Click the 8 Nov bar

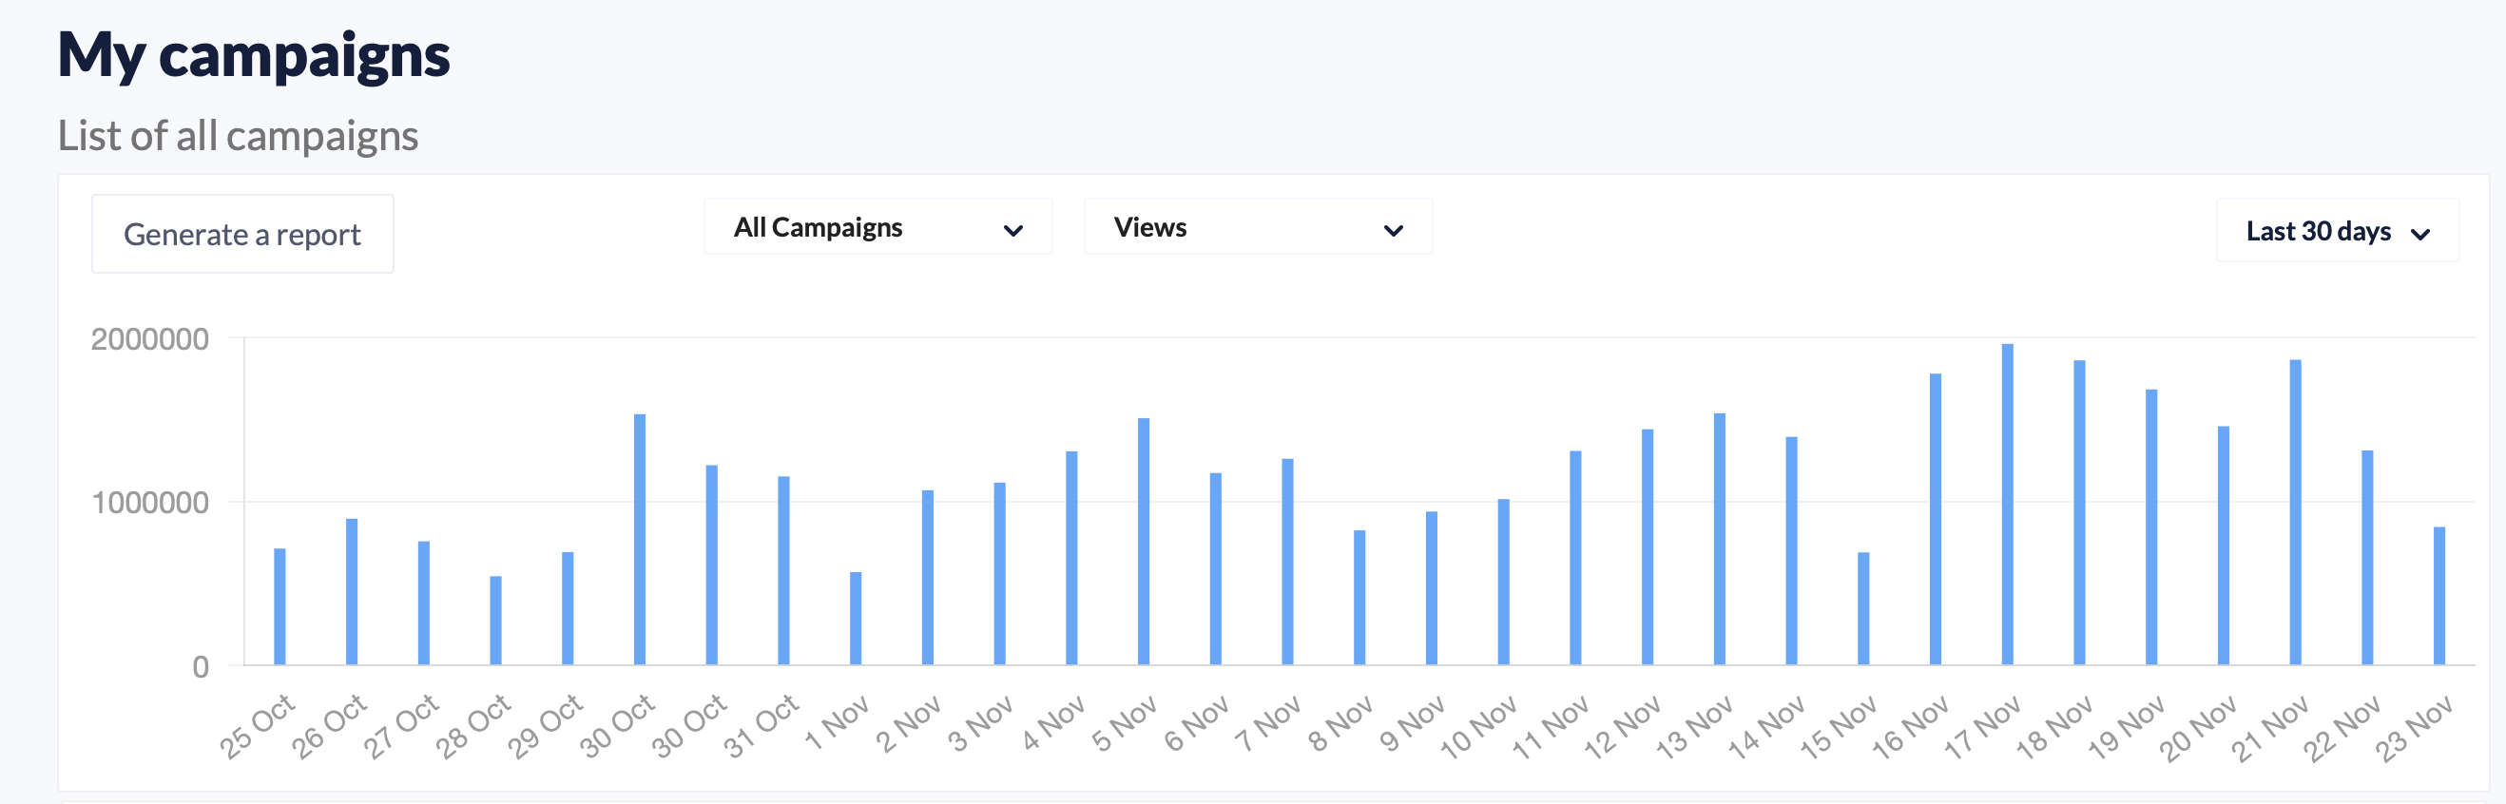coord(1359,598)
